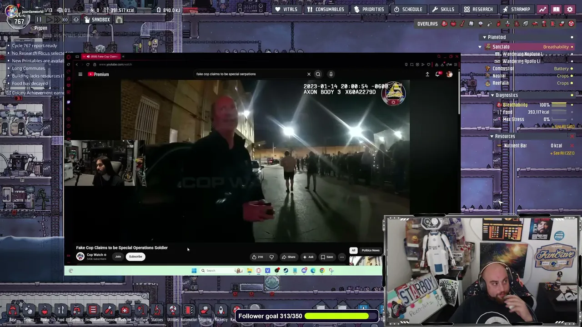Select the Materials overlay cube icon
The image size is (582, 327).
pyautogui.click(x=472, y=24)
